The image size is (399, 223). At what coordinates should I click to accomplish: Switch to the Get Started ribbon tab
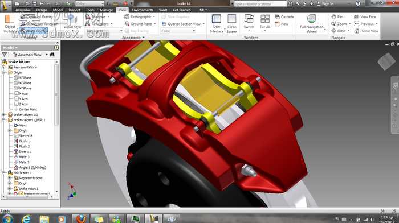tap(181, 10)
